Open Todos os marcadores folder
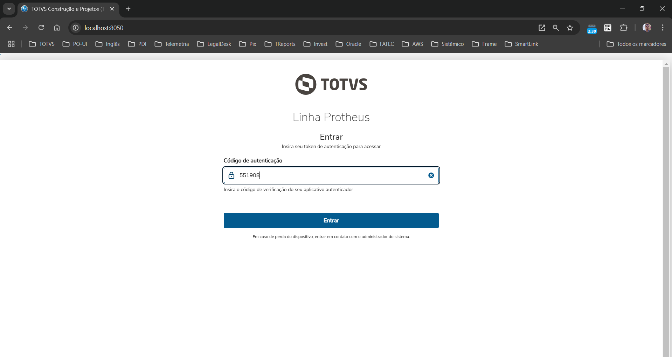Screen dimensions: 672x357 636,44
